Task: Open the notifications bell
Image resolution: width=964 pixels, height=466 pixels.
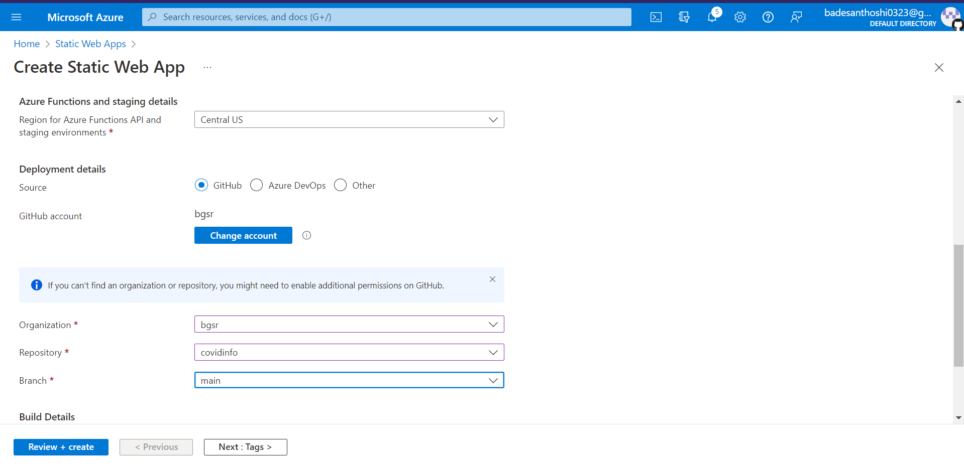Action: coord(712,16)
